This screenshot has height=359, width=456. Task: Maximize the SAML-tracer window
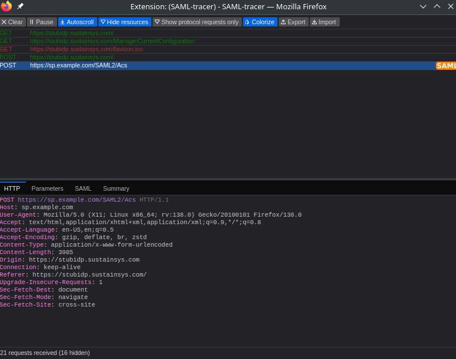437,6
